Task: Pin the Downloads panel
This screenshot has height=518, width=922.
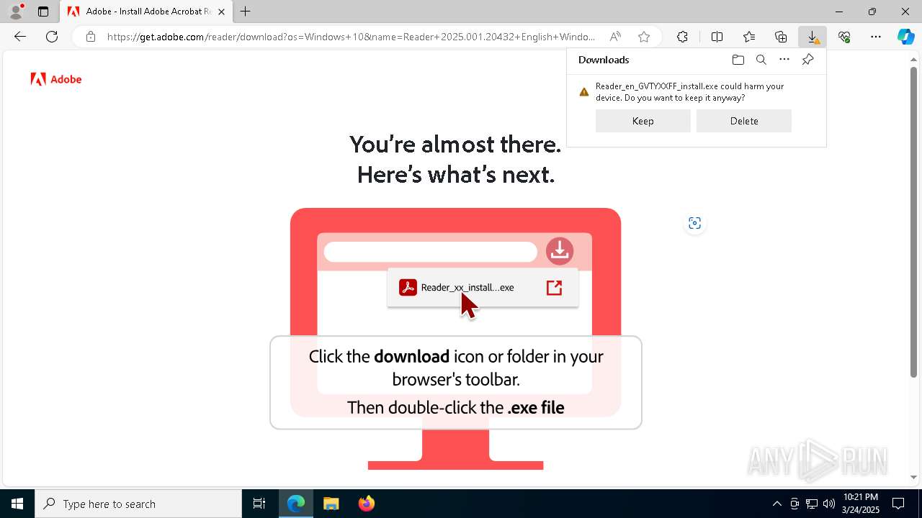Action: (x=807, y=60)
